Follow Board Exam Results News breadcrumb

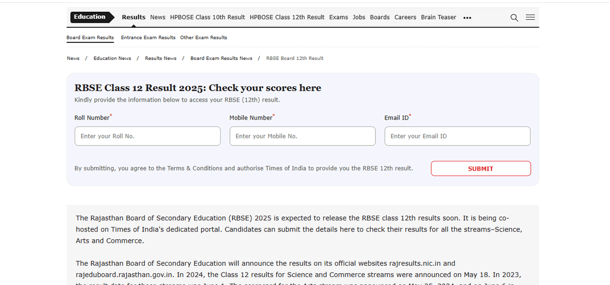pos(221,58)
